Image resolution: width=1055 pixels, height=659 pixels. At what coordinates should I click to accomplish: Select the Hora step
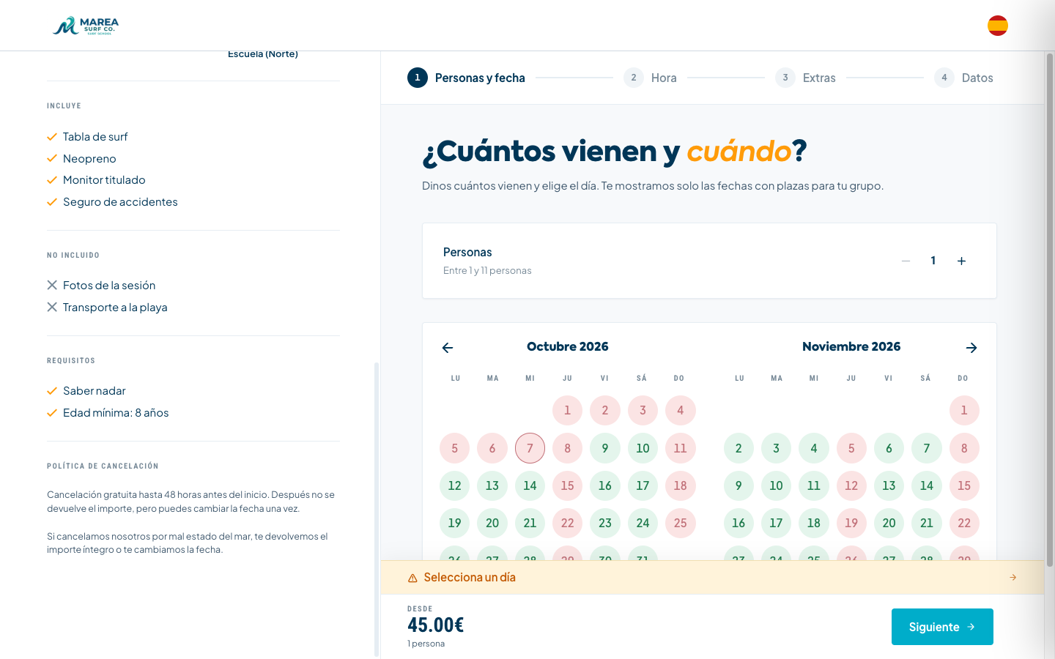click(x=651, y=78)
